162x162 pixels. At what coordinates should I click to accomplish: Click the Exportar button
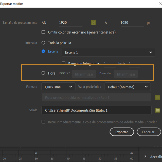pos(121,132)
